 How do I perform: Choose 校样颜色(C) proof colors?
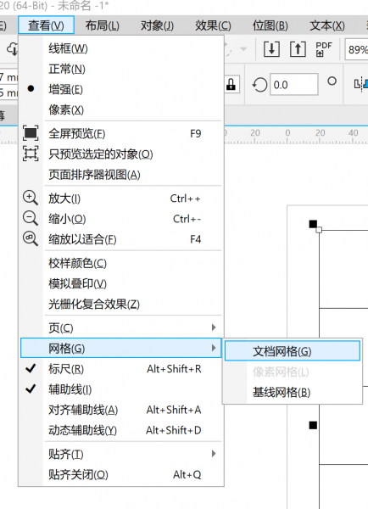tap(121, 263)
